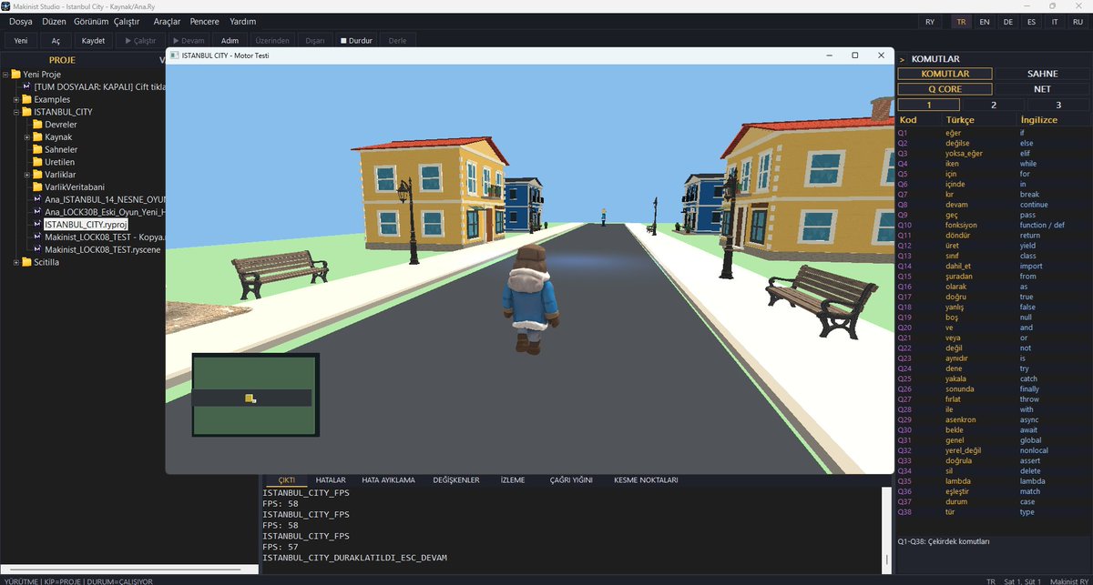The image size is (1093, 585).
Task: Click file icon of Ana_ISTANBUL_14_NESNE_OYUN
Action: click(x=37, y=199)
